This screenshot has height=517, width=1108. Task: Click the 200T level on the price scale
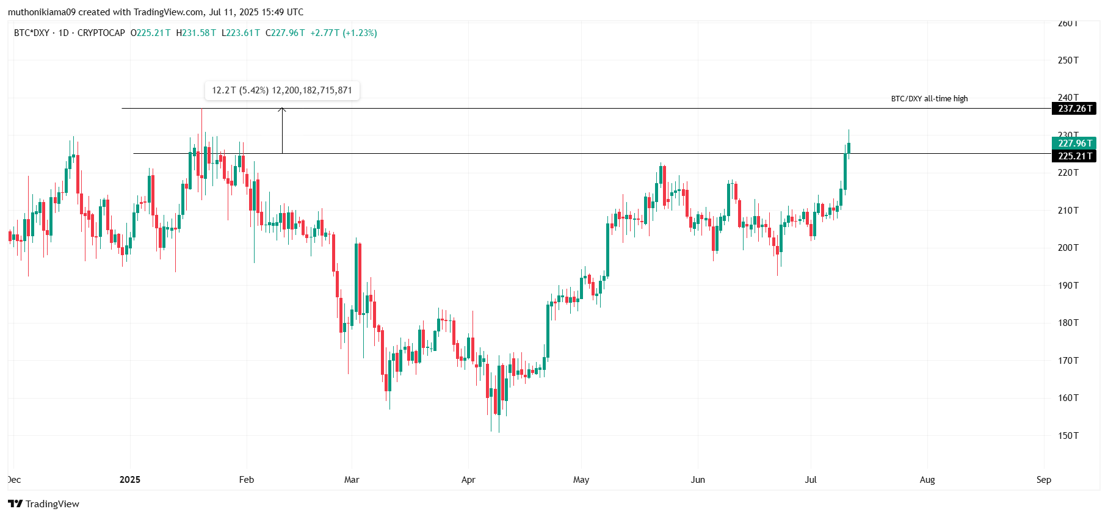(x=1068, y=248)
